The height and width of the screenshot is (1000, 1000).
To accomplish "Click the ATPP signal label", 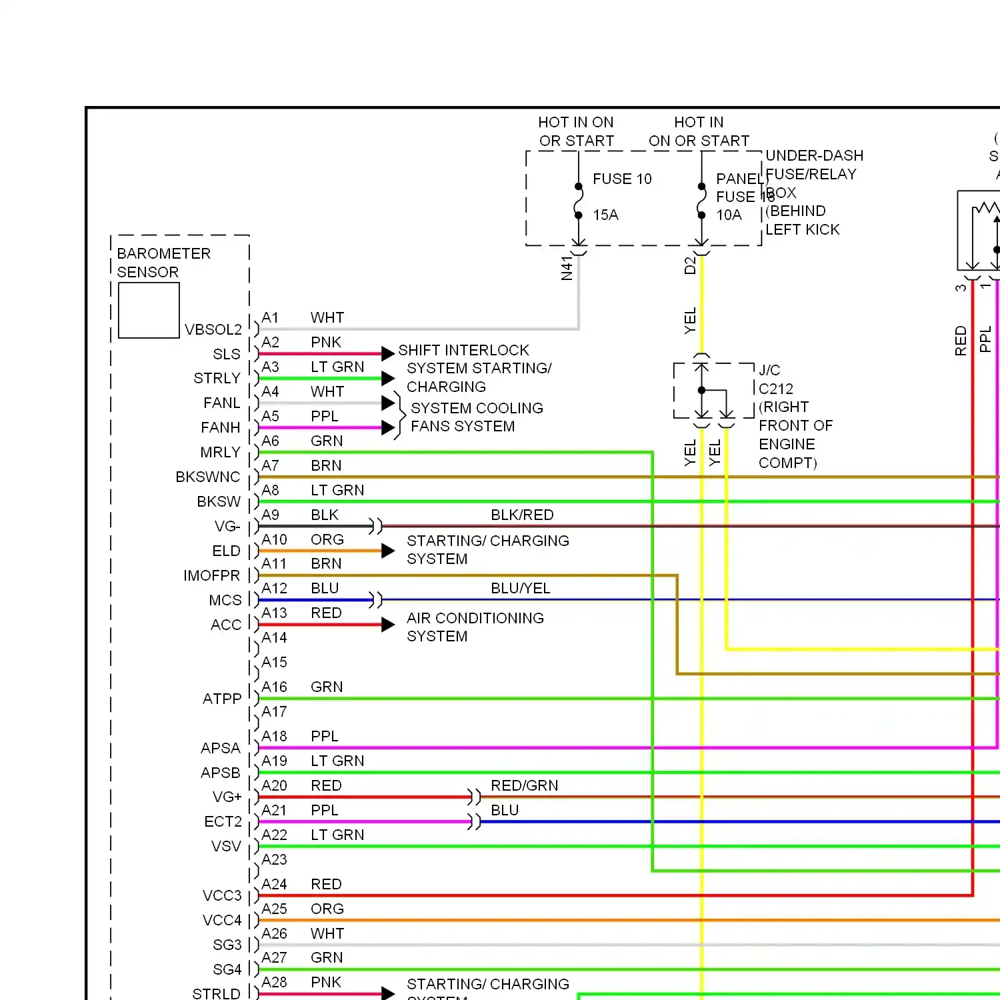I will (x=222, y=699).
